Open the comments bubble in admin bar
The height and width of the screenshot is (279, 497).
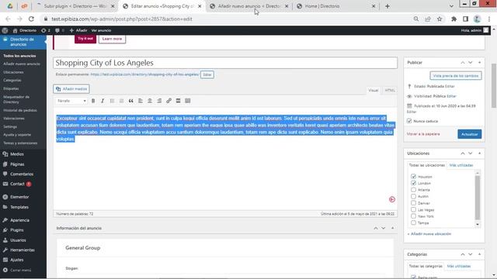tap(59, 30)
